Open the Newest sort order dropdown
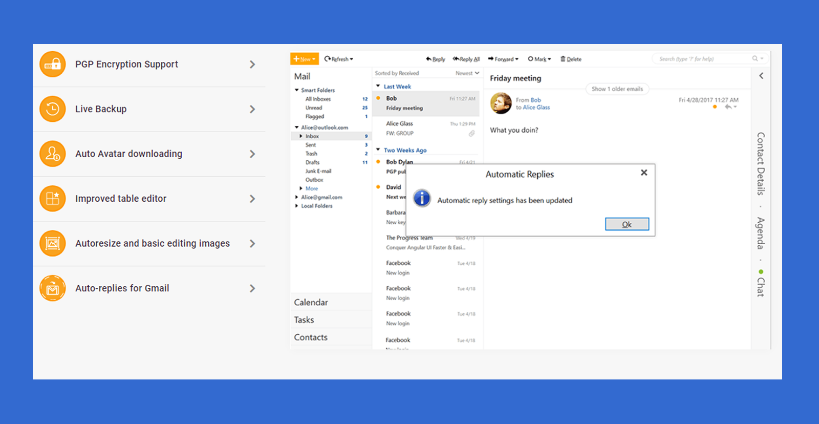819x424 pixels. [467, 73]
